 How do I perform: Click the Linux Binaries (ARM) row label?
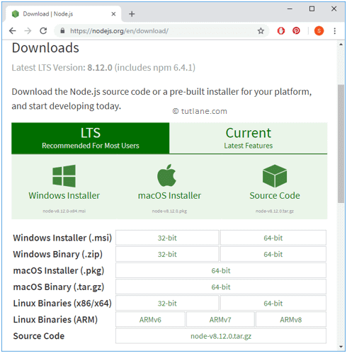tap(55, 320)
